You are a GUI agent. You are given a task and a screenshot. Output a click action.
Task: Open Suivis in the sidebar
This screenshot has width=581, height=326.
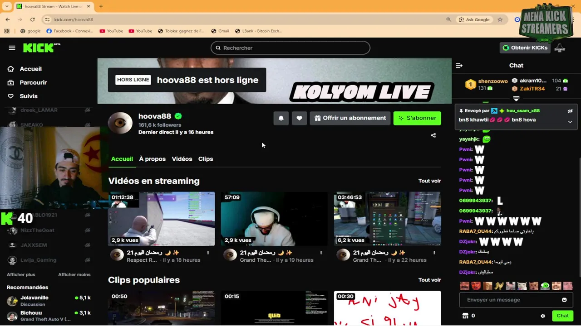pyautogui.click(x=29, y=96)
